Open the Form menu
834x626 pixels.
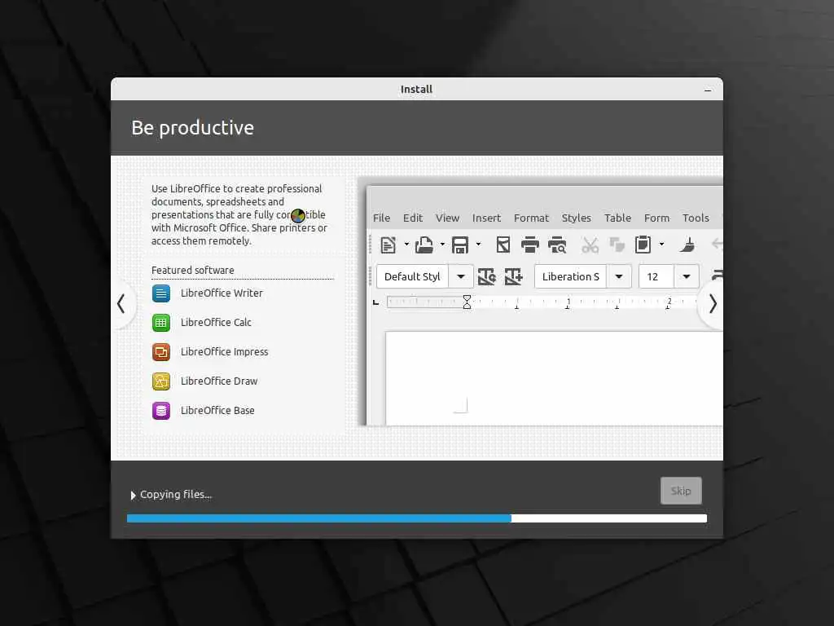(657, 218)
